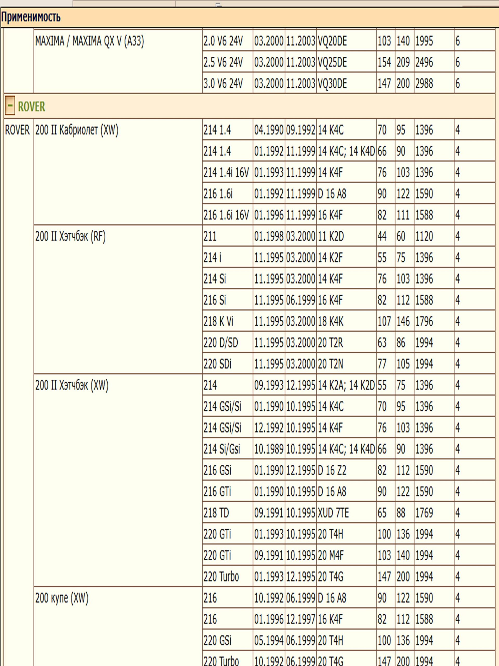Select the 200 II Кабриолет (XW) model cell

(77, 130)
